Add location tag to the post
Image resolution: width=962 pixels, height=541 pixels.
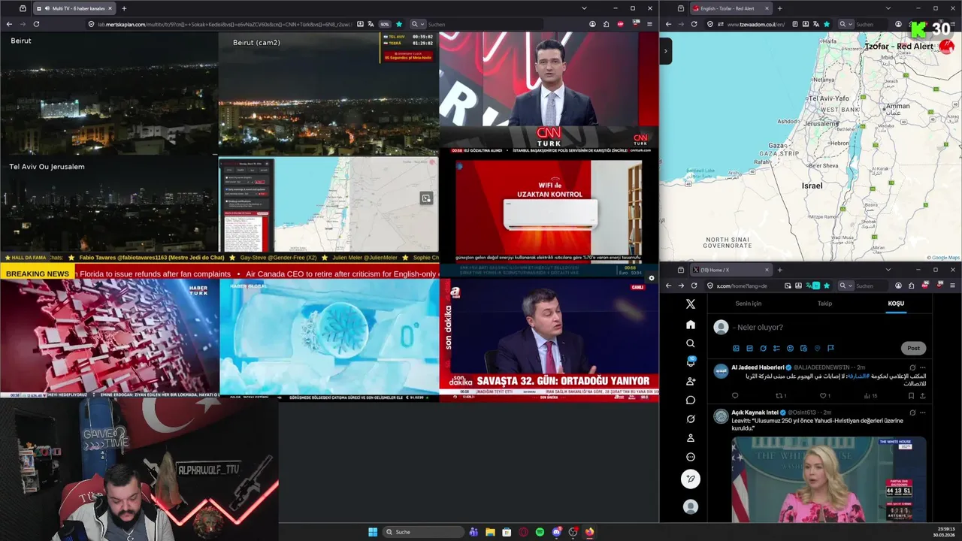click(x=817, y=348)
